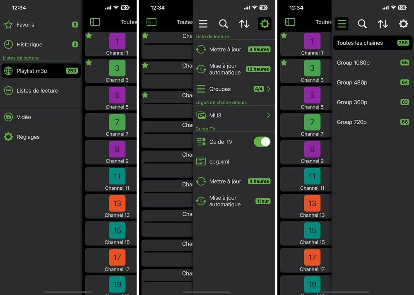Tap the Favoris star icon
Viewport: 414px width, 295px height.
(x=9, y=25)
